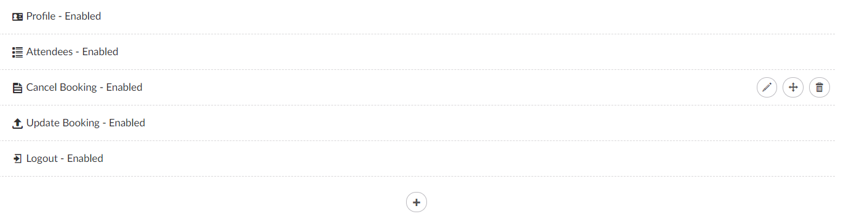
Task: Select the Update Booking item label
Action: point(63,123)
